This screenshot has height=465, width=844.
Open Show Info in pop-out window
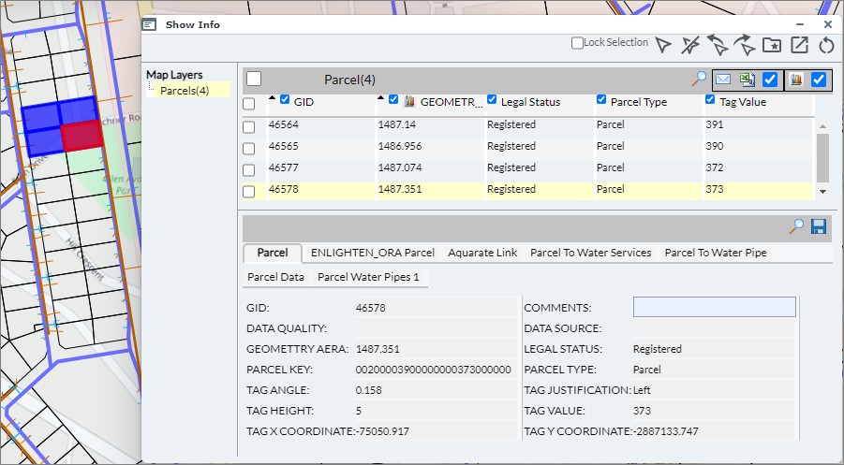[x=799, y=44]
